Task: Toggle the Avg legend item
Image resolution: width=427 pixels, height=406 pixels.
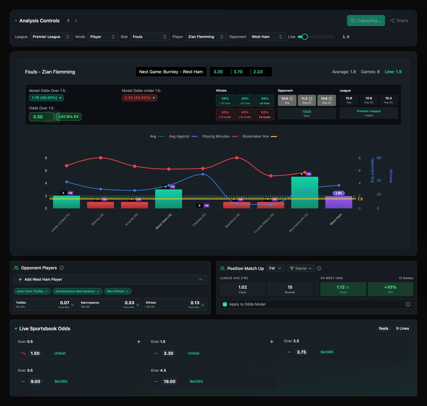Action: click(157, 136)
